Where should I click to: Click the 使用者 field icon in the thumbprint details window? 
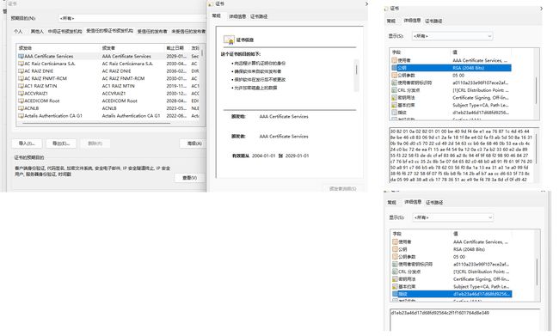(395, 242)
